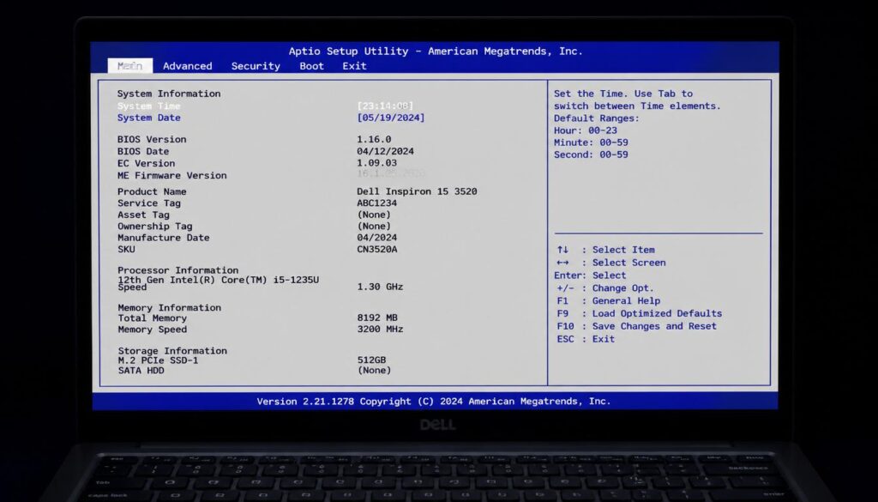Click the processor Speed value 1.30 GHz

click(x=380, y=287)
